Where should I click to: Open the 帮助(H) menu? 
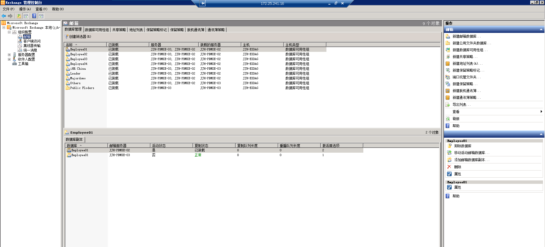click(x=58, y=9)
